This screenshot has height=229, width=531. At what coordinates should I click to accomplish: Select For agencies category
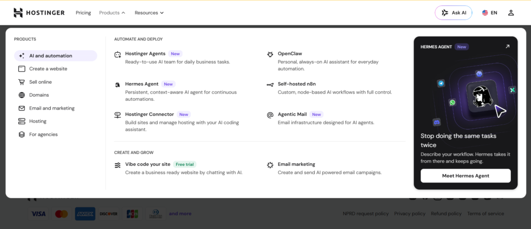pos(55,134)
